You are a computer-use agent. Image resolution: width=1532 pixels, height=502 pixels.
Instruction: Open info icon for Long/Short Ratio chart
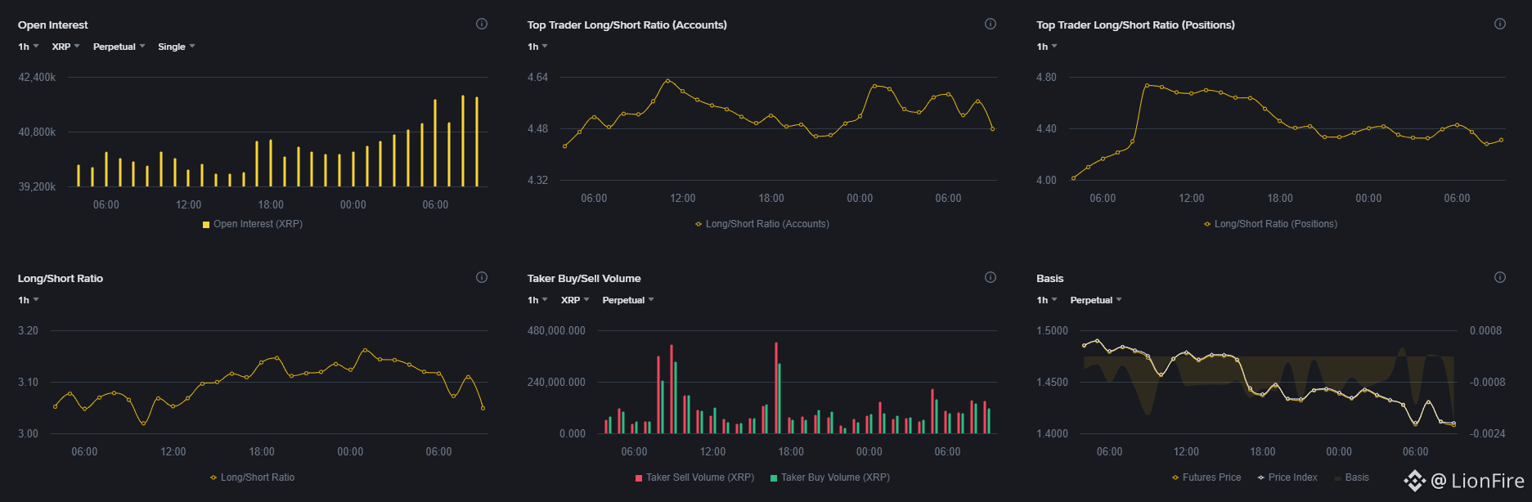pos(482,277)
